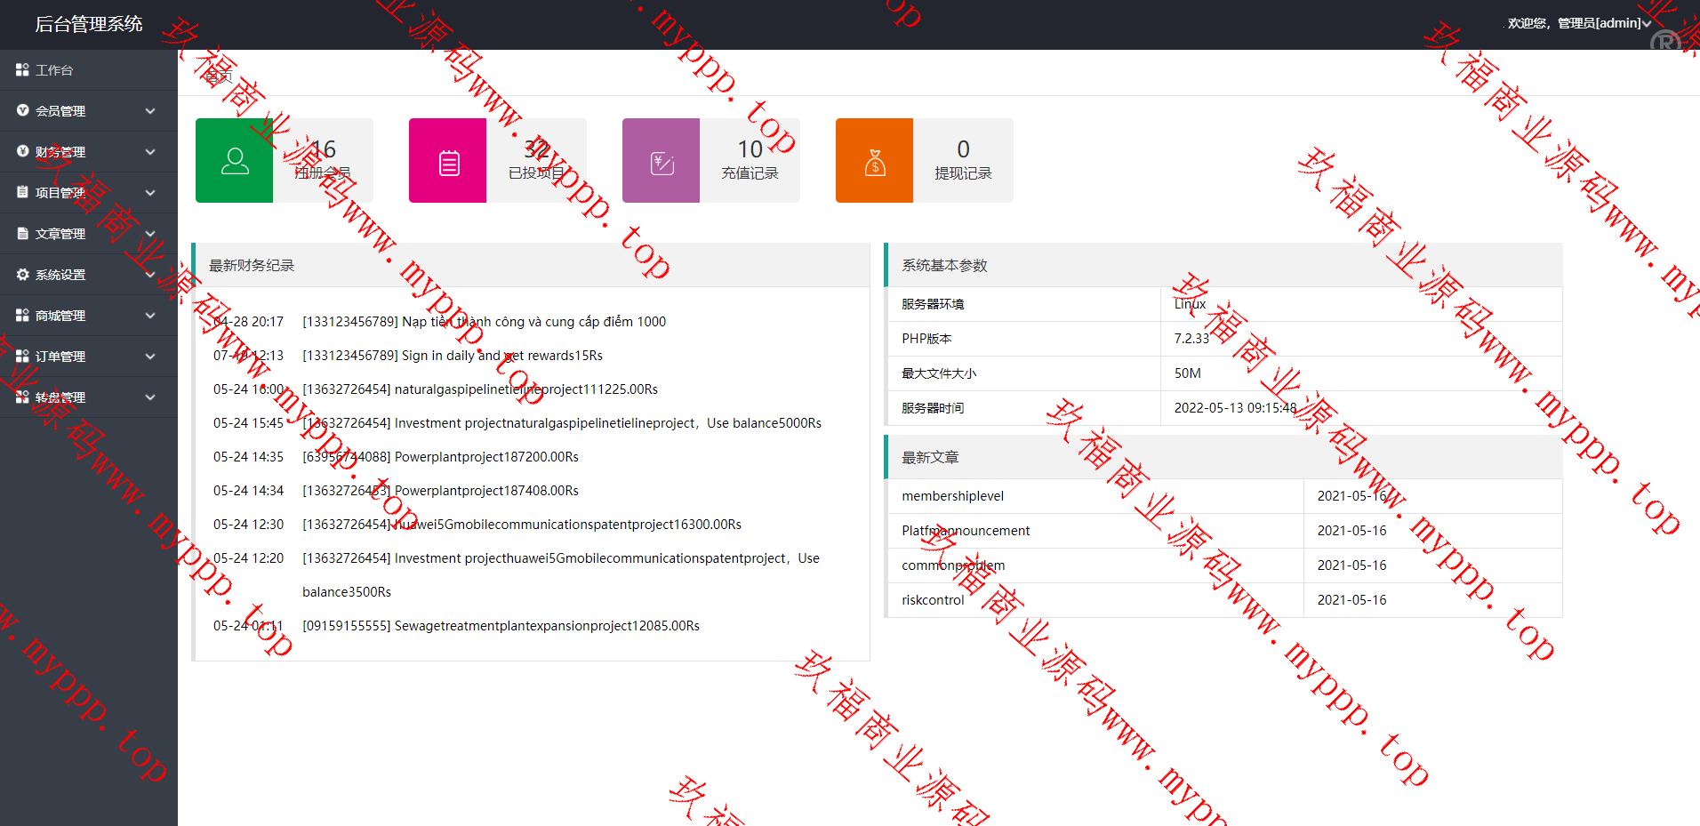Click the 10 充值记录 stat card
The image size is (1700, 826).
click(x=749, y=160)
